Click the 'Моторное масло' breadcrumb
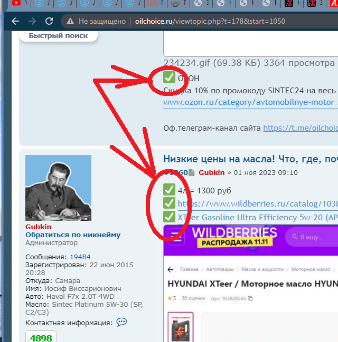 pyautogui.click(x=311, y=269)
